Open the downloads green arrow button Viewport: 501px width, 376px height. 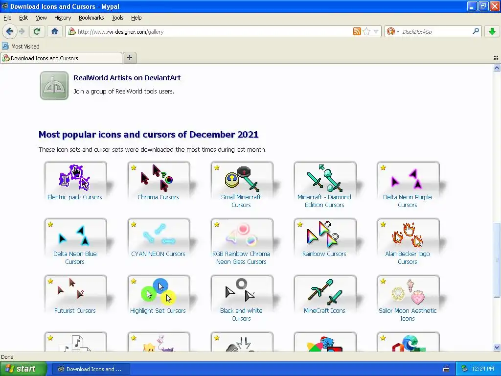pos(492,31)
